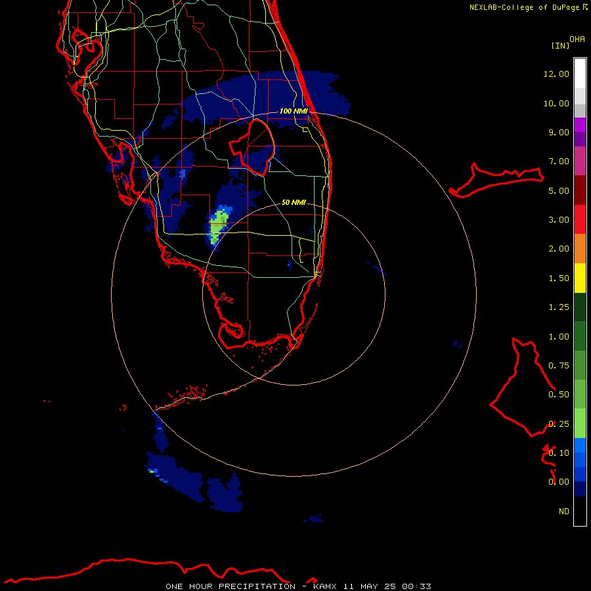Image resolution: width=591 pixels, height=591 pixels.
Task: Click the 100 NMI range ring label
Action: click(x=294, y=111)
